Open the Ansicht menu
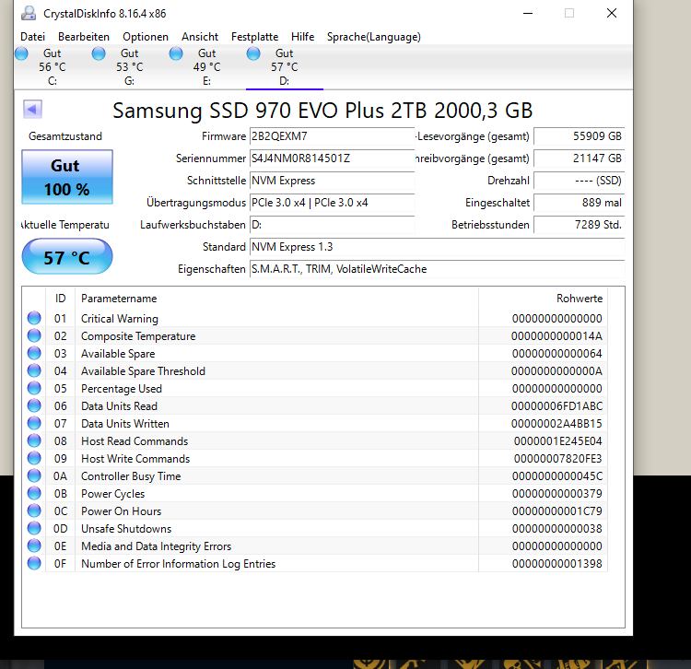The height and width of the screenshot is (669, 691). tap(200, 37)
